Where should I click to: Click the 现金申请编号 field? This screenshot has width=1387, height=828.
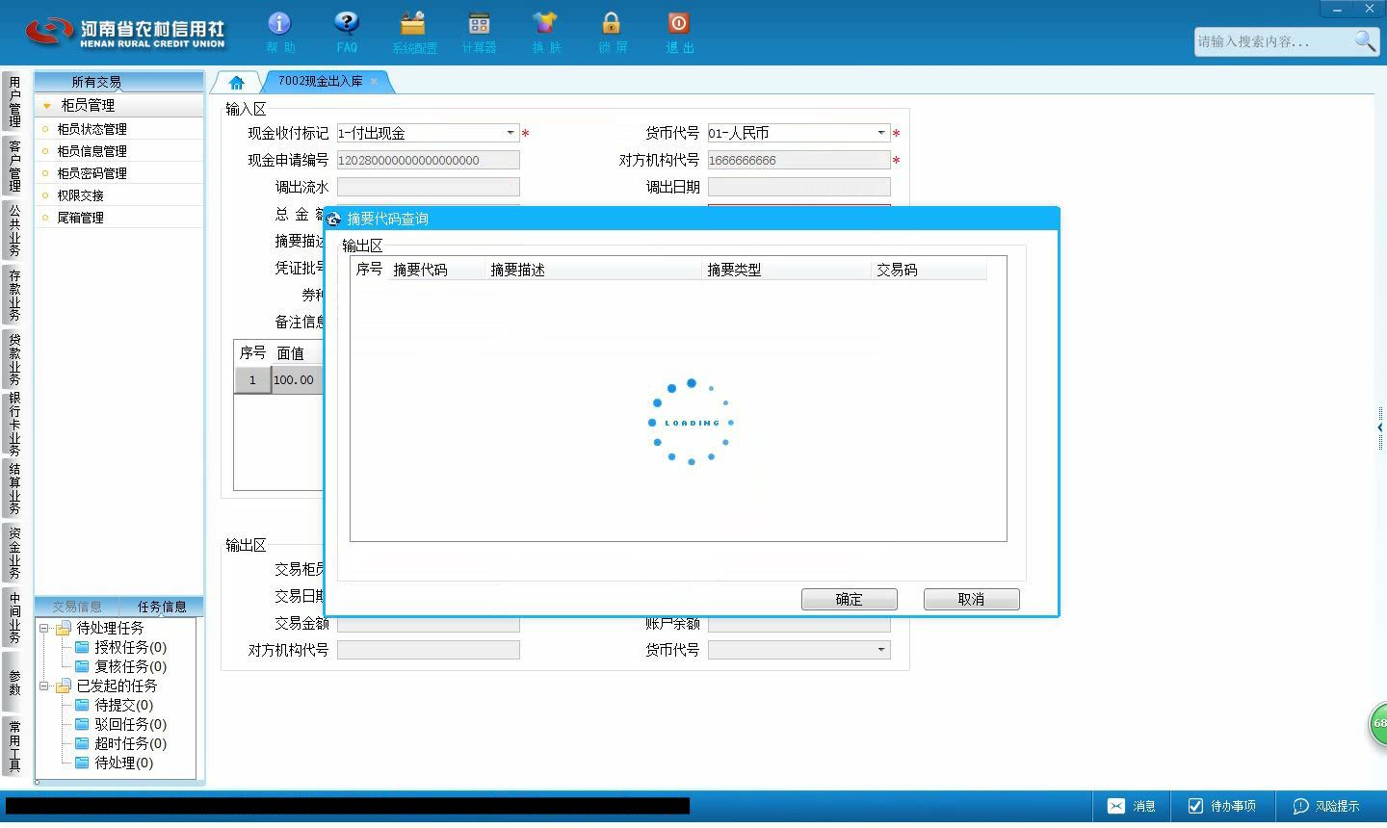coord(428,160)
